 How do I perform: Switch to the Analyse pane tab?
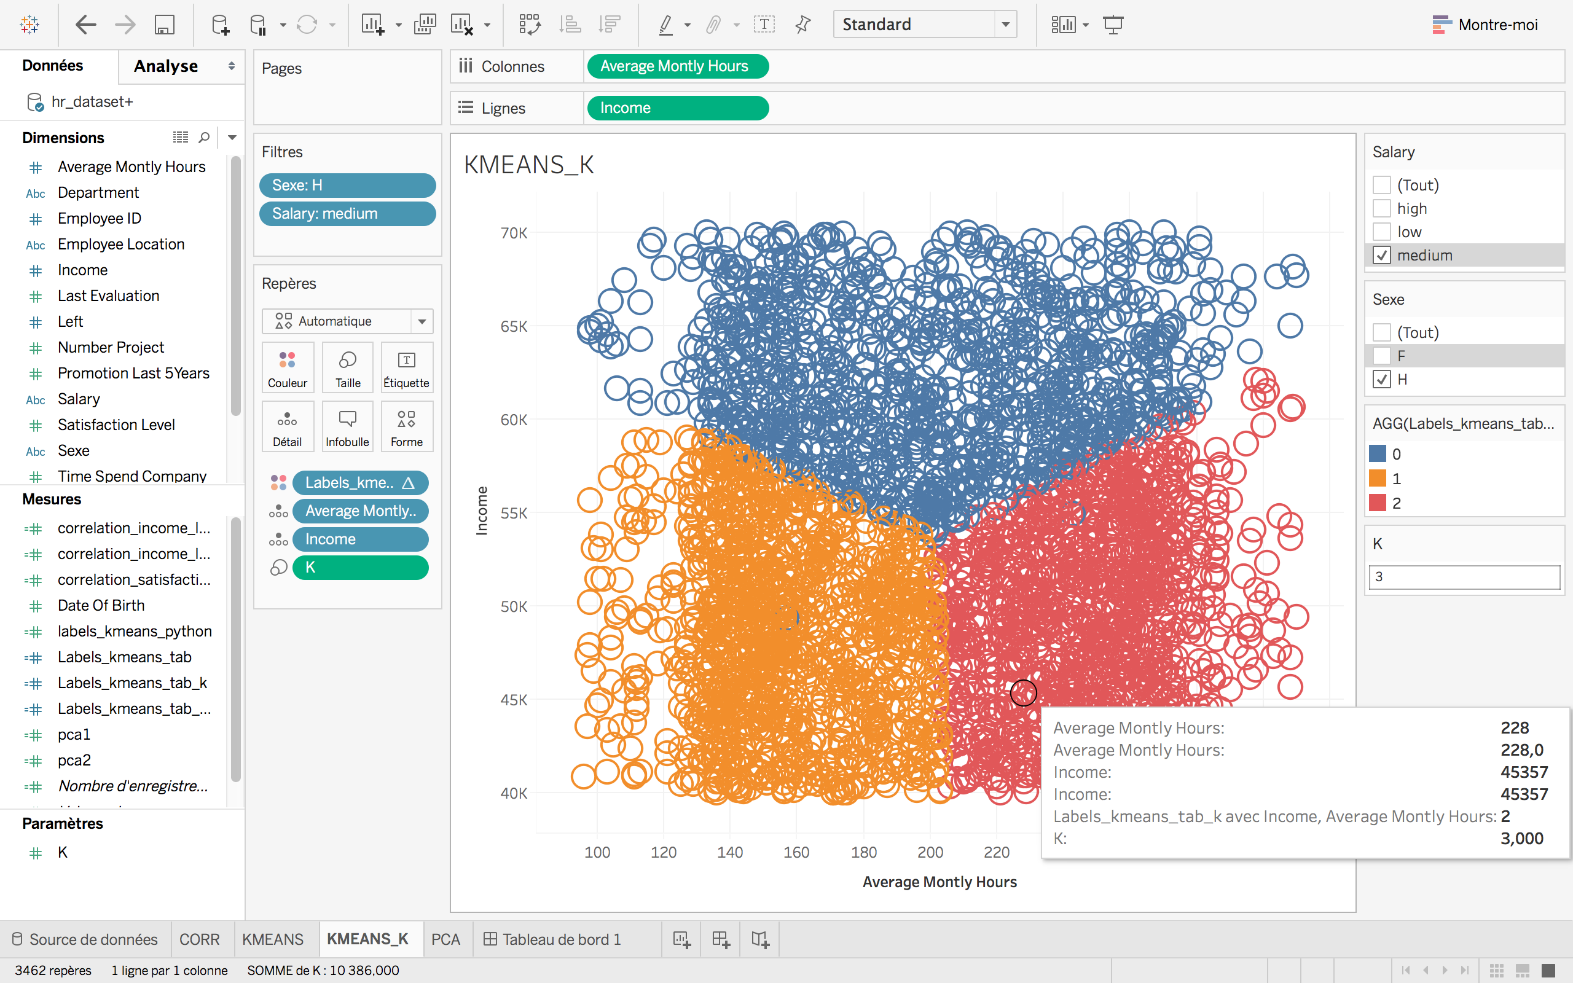[x=167, y=66]
